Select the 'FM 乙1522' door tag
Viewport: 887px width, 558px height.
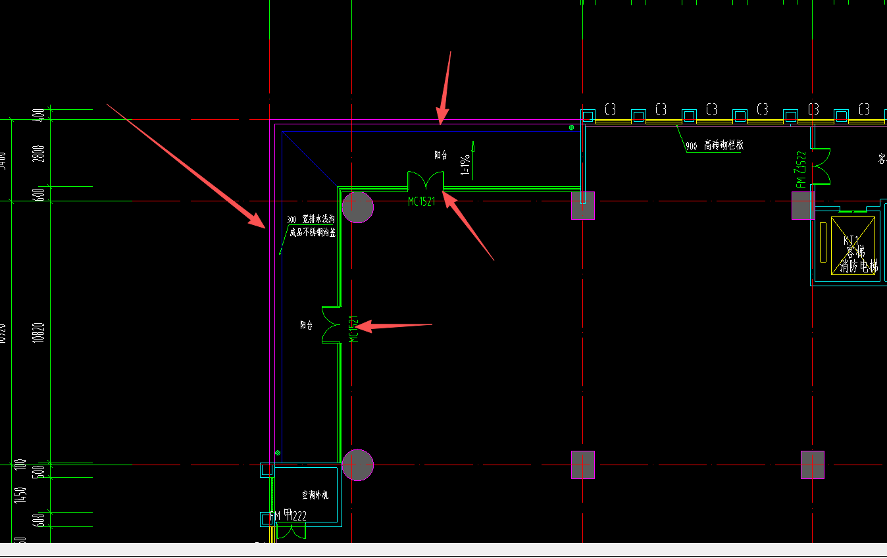tap(800, 170)
